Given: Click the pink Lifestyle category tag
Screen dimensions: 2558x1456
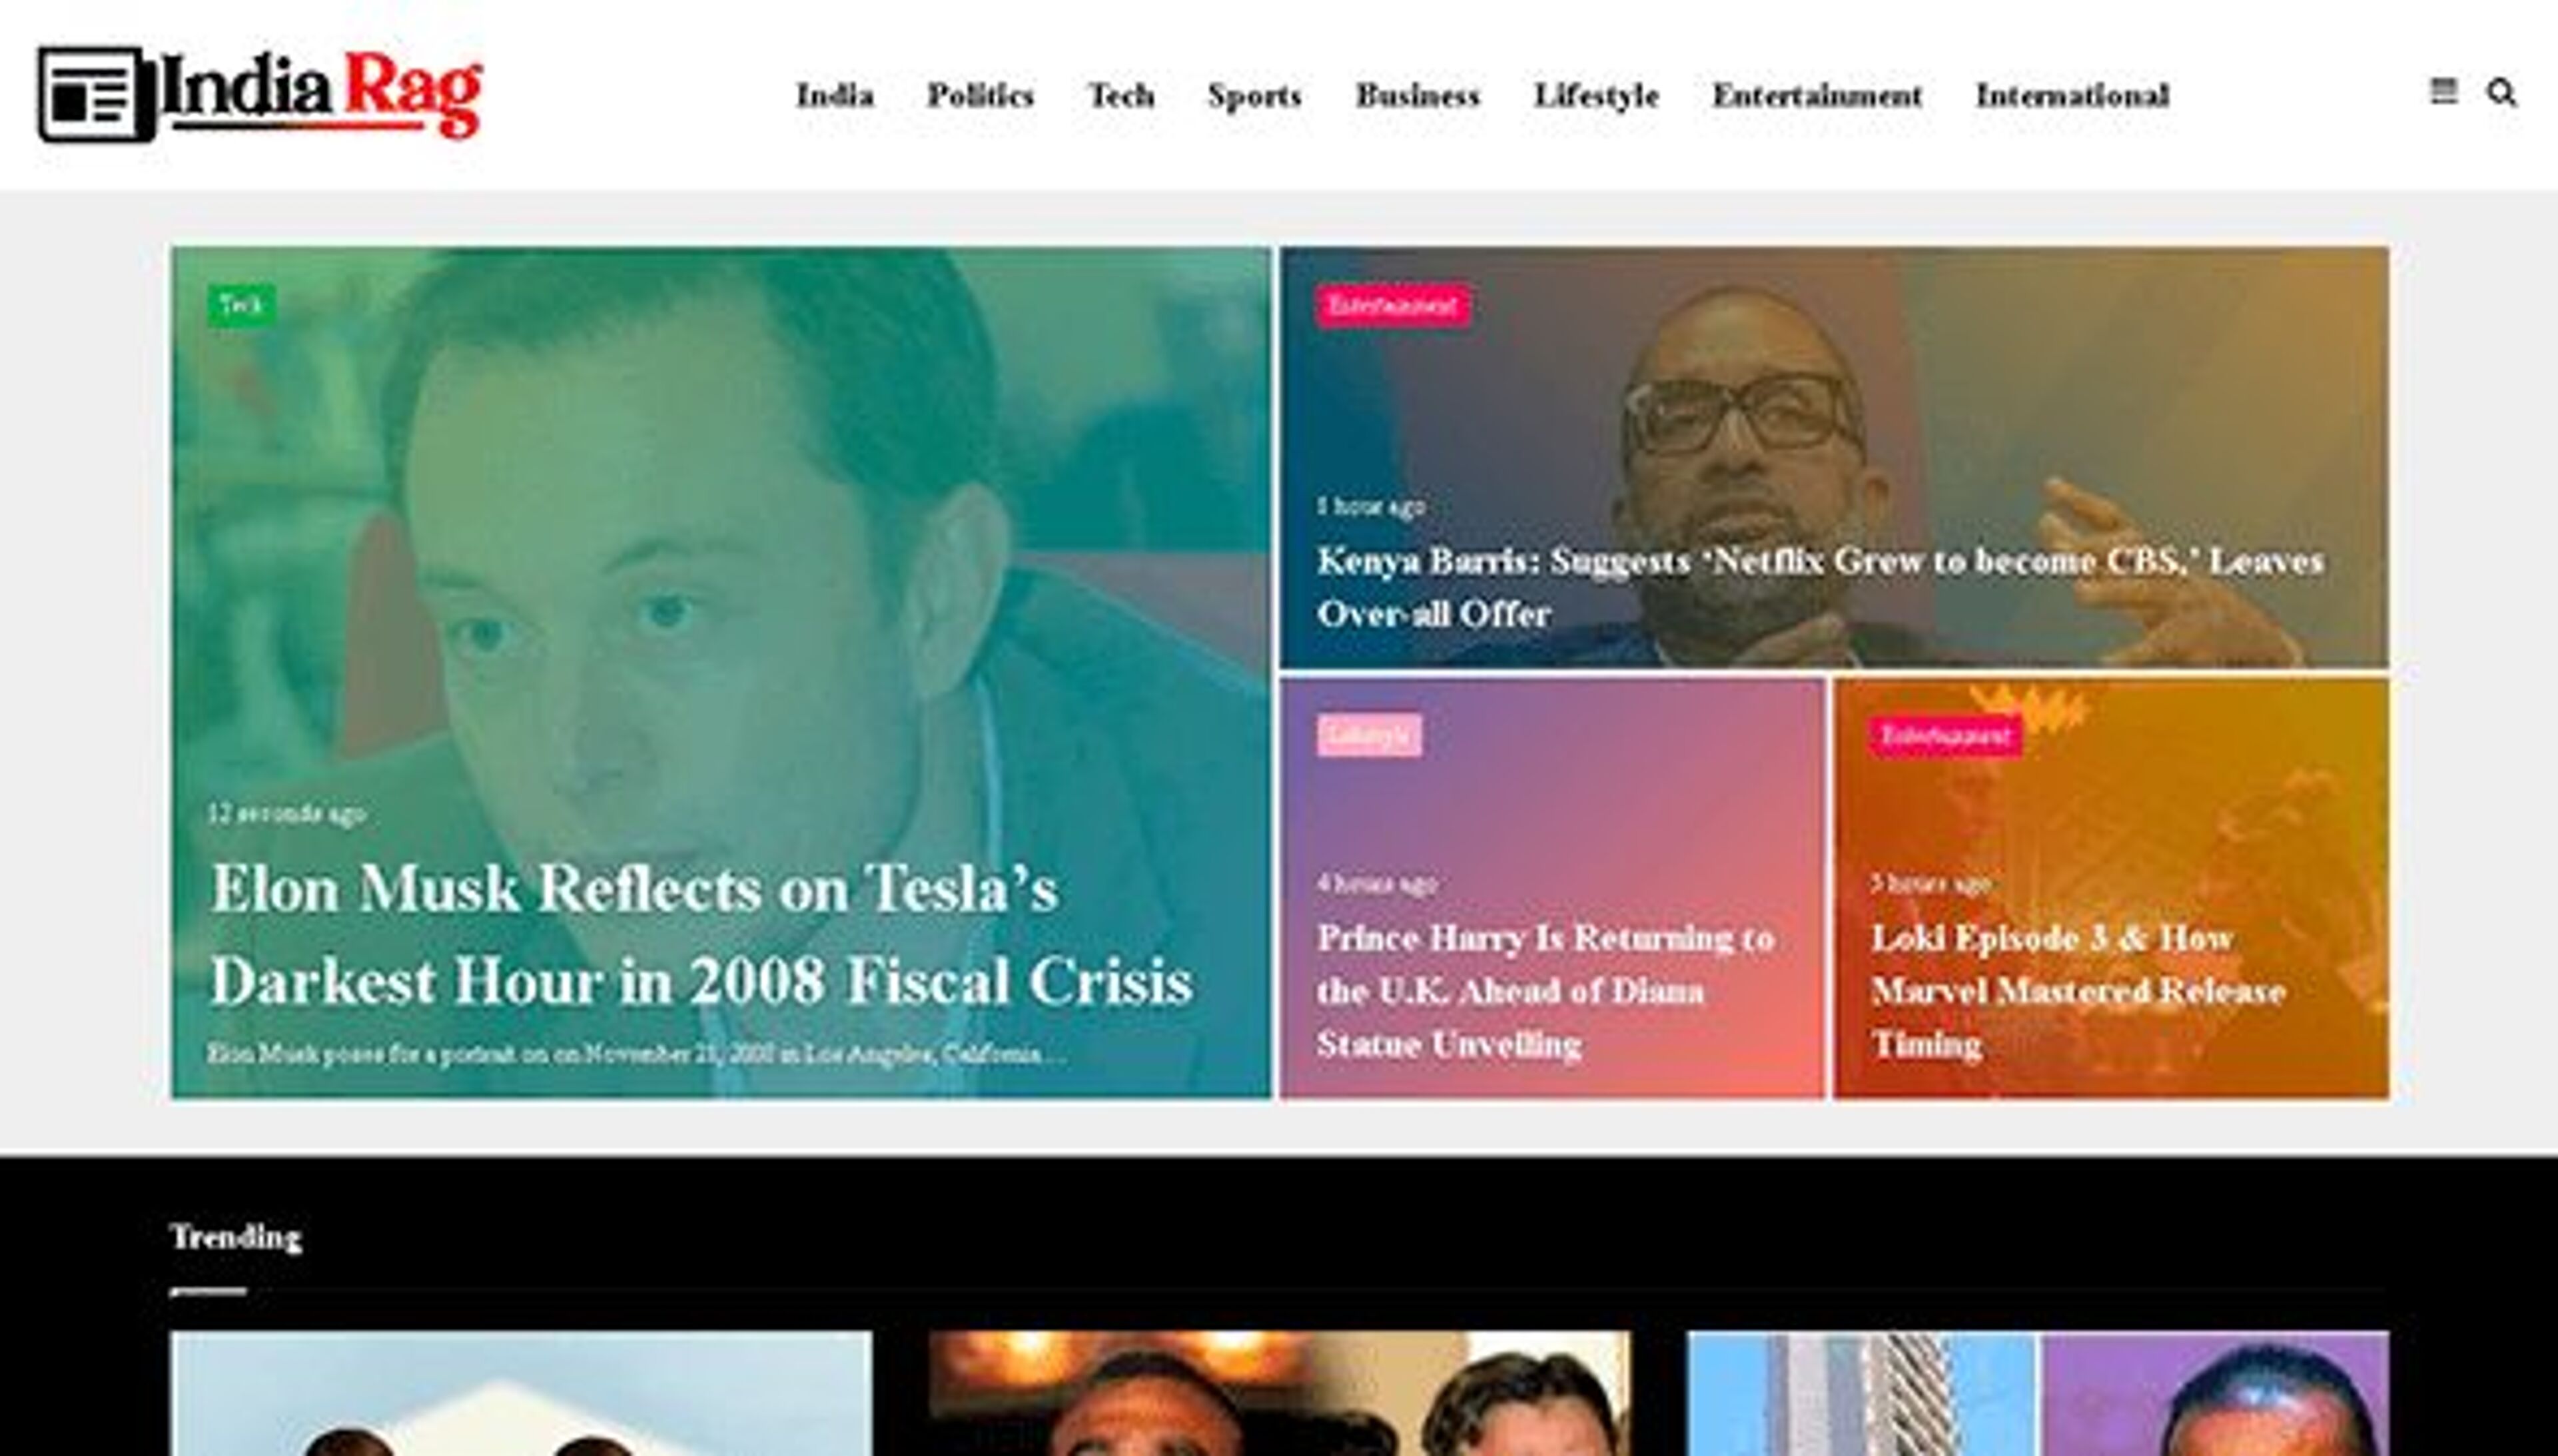Looking at the screenshot, I should (1369, 735).
